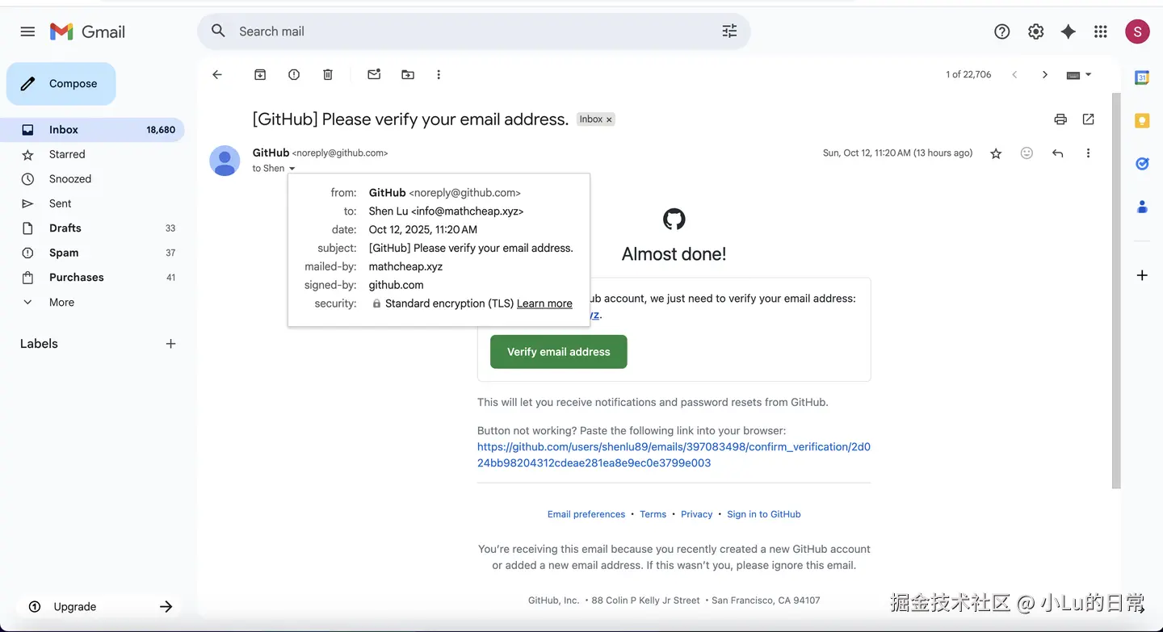Get add-ons plus icon
This screenshot has height=632, width=1163.
click(1142, 275)
